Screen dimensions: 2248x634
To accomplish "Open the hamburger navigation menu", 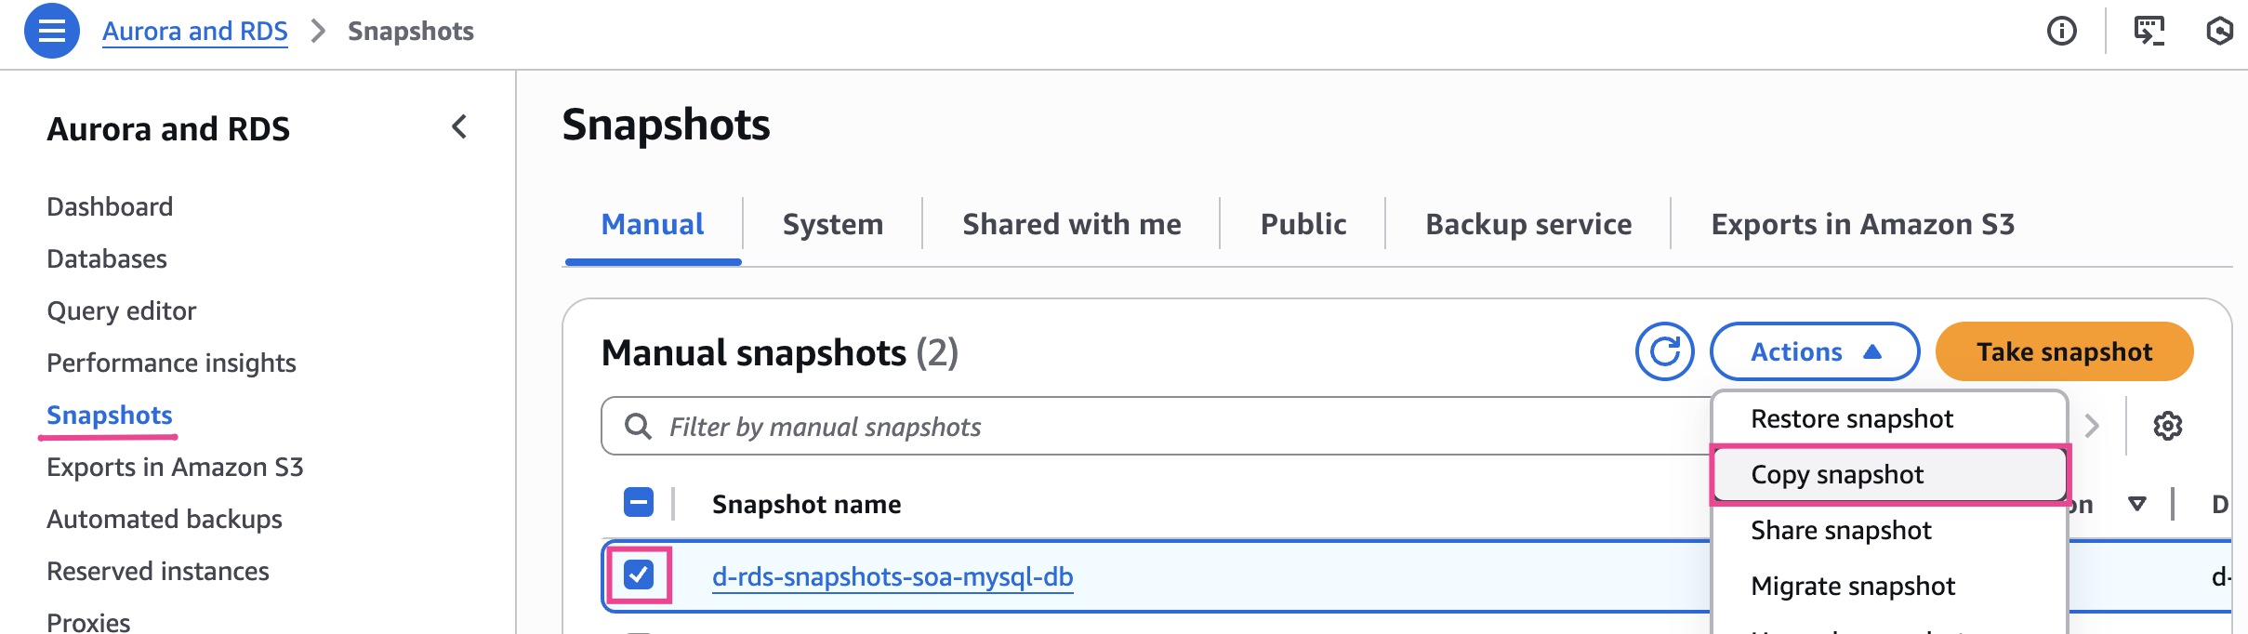I will pos(51,31).
